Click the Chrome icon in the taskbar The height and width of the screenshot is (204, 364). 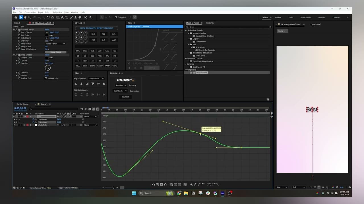pyautogui.click(x=179, y=193)
